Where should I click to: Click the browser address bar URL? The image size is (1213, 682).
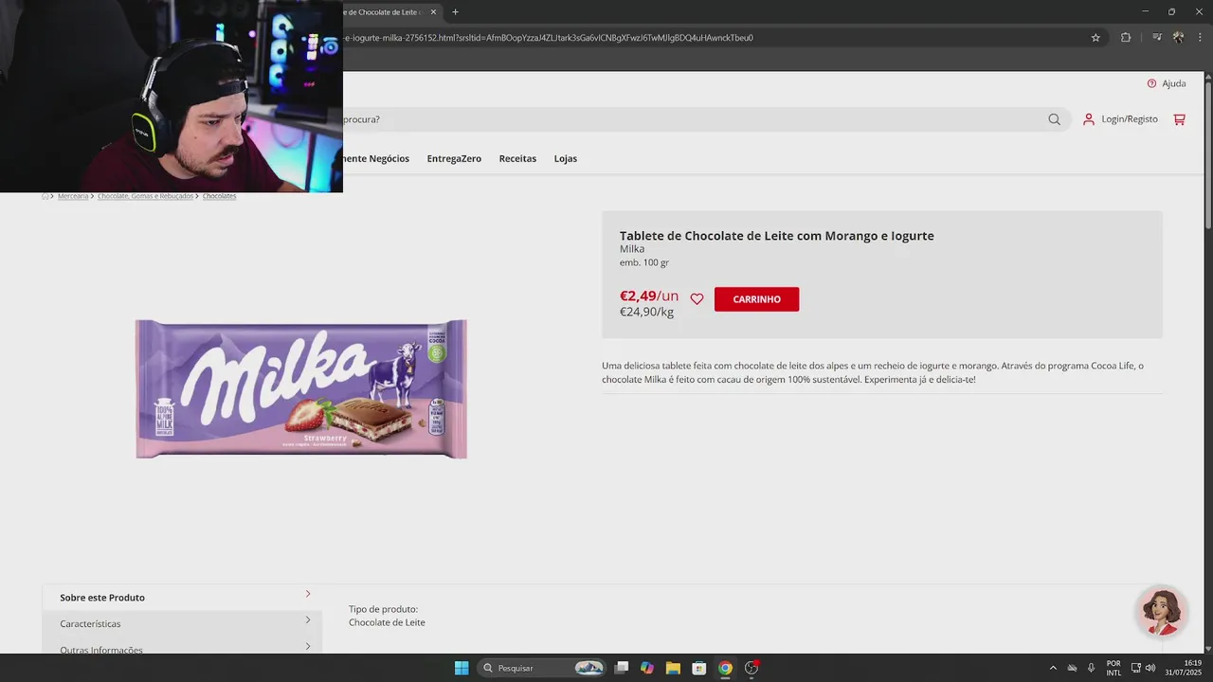(548, 38)
